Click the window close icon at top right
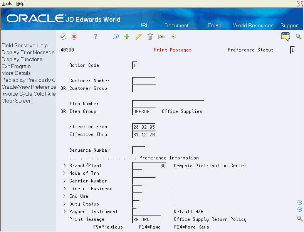Screen dimensions: 304x232 300,4
